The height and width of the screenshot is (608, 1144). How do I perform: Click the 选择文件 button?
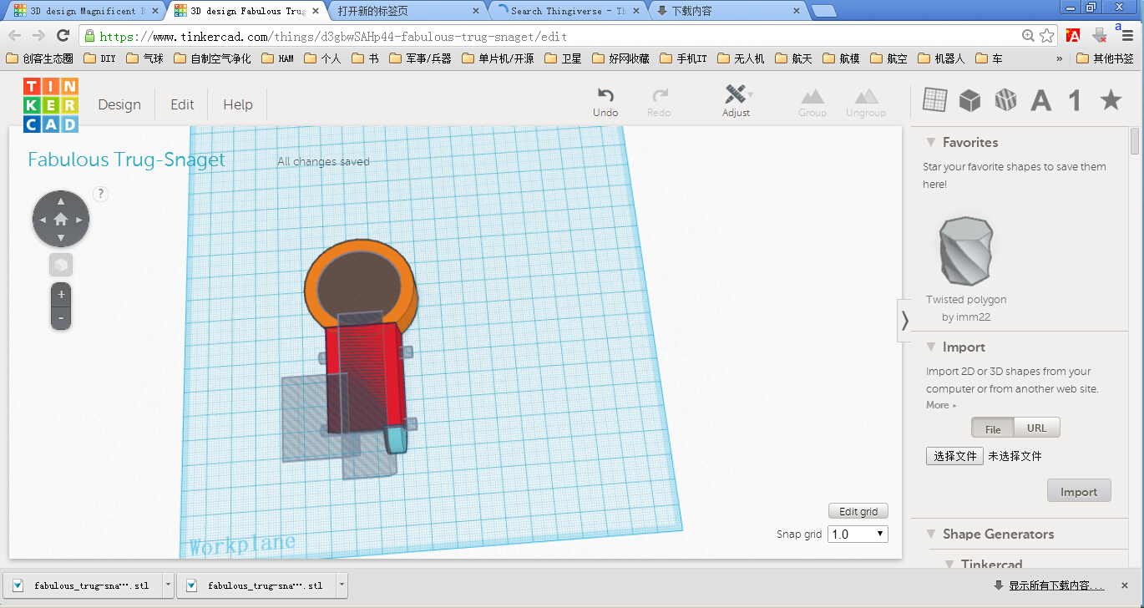(x=954, y=456)
